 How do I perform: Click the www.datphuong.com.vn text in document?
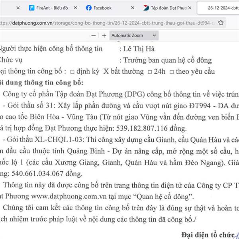click(69, 197)
